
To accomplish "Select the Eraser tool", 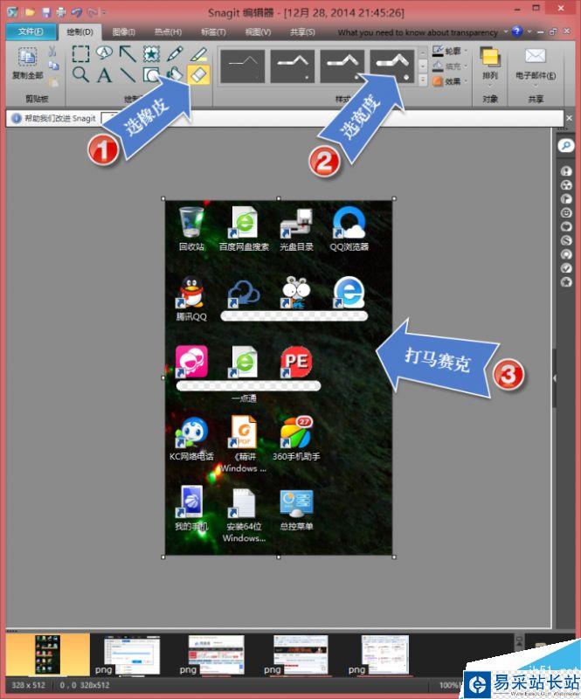I will [198, 74].
